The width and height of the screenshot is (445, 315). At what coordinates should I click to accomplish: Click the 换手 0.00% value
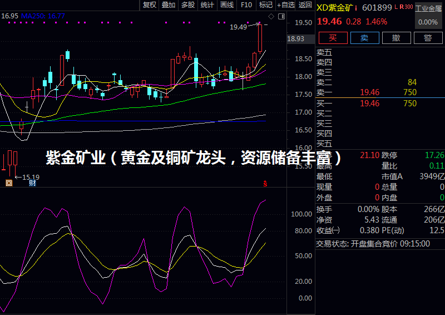[x=368, y=209]
